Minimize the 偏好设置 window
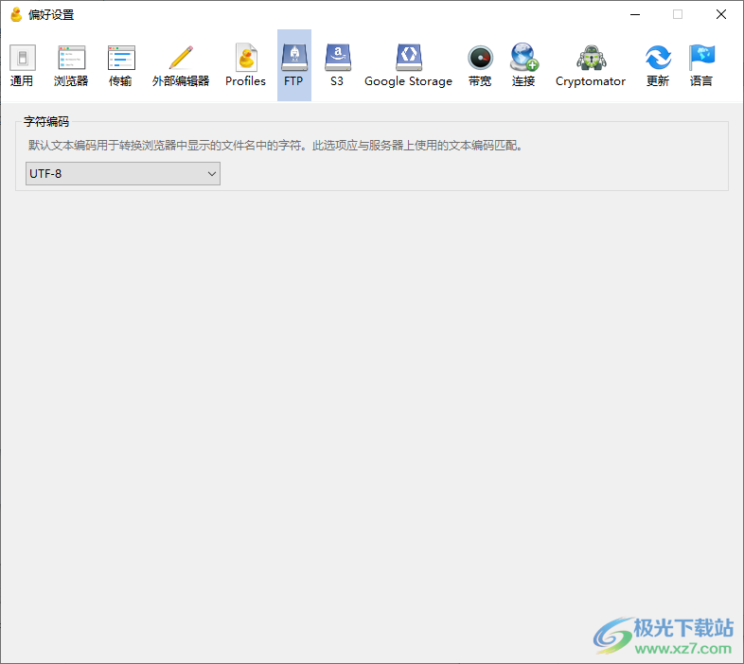744x664 pixels. coord(635,15)
